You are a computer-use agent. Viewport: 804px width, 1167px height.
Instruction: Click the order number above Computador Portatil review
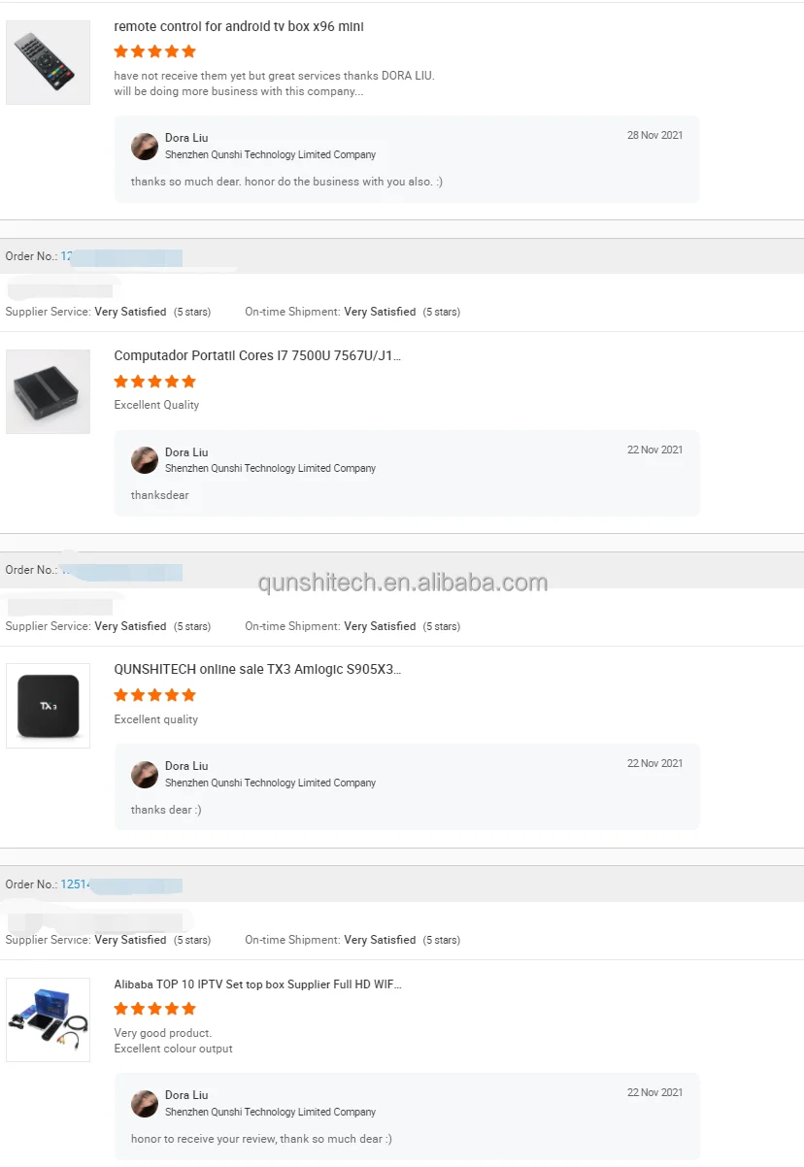coord(68,256)
